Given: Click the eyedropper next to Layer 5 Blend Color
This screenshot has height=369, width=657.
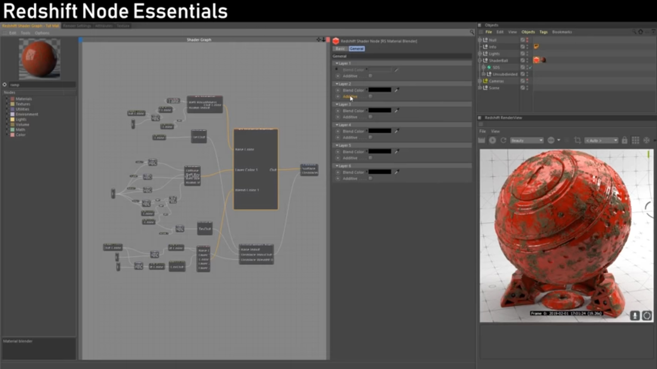Looking at the screenshot, I should click(397, 151).
